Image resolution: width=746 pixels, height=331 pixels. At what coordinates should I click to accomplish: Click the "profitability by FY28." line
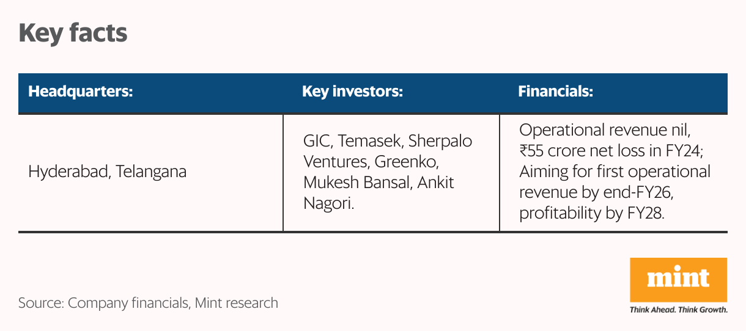[x=591, y=213]
